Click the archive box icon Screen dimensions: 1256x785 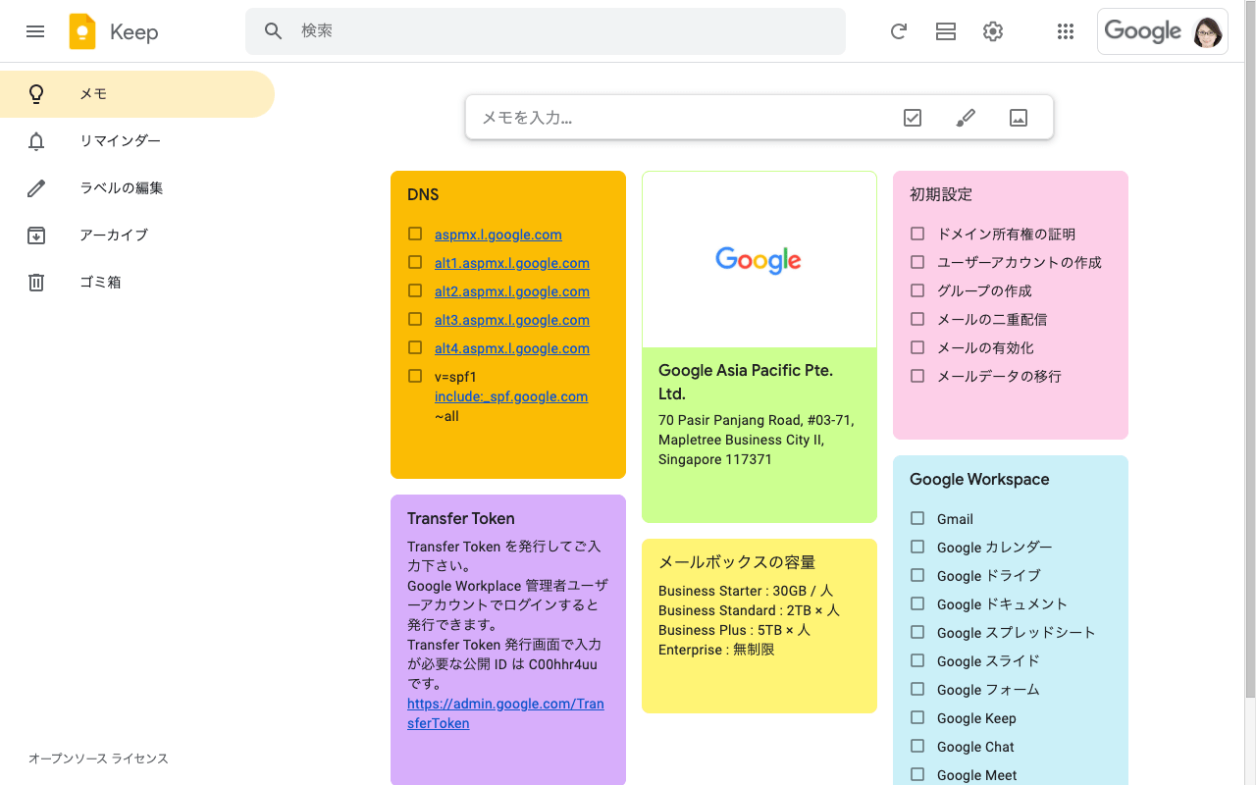[x=36, y=235]
